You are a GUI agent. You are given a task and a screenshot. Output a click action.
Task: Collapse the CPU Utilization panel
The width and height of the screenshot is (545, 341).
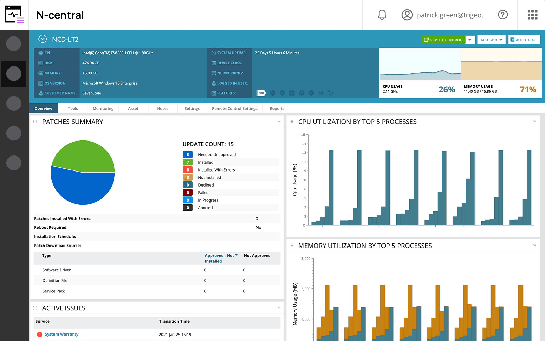[x=535, y=121]
